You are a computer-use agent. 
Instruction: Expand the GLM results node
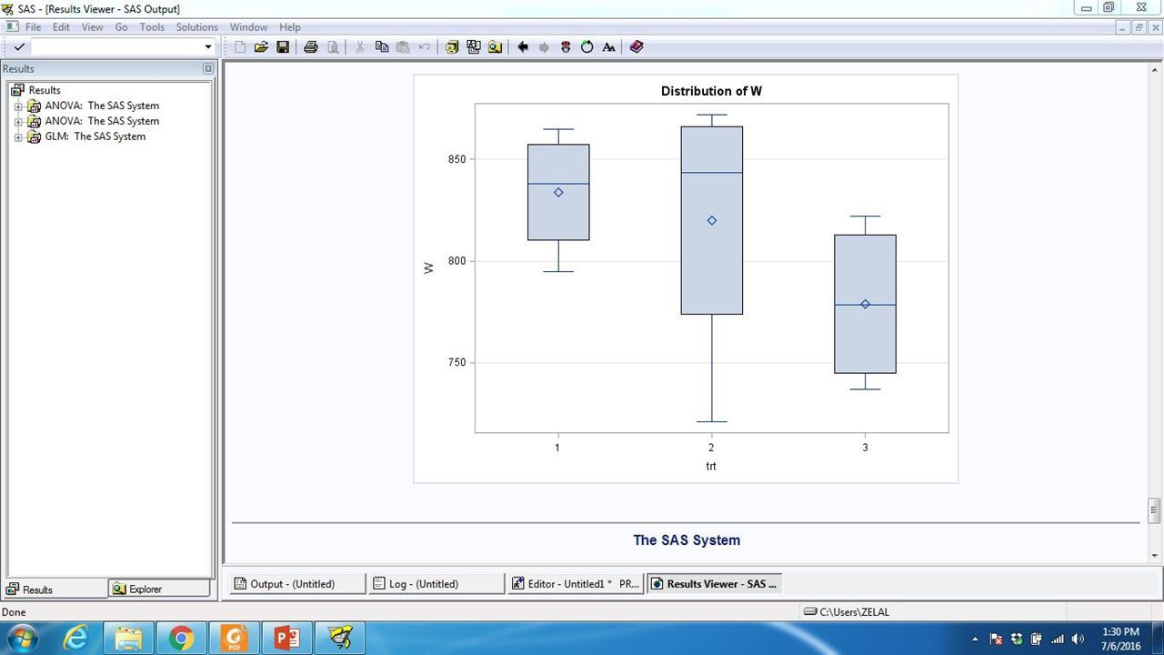click(x=18, y=137)
